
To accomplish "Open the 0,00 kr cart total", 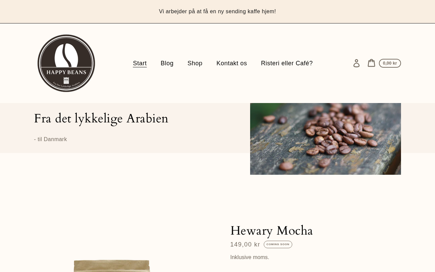I will coord(390,63).
